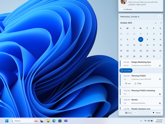Image resolution: width=165 pixels, height=124 pixels.
Task: Click the Wi-Fi network tray icon
Action: 145,121
